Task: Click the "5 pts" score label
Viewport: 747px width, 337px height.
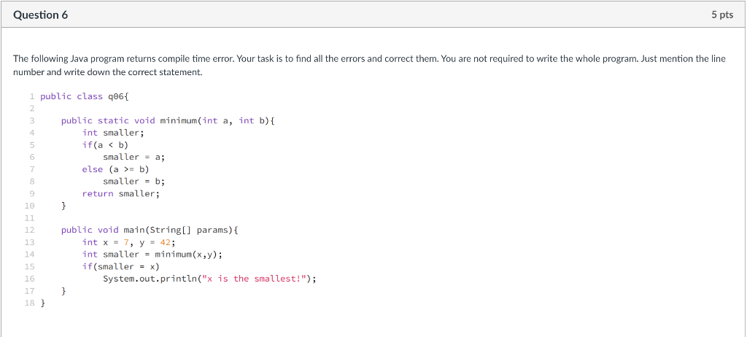Action: click(722, 15)
